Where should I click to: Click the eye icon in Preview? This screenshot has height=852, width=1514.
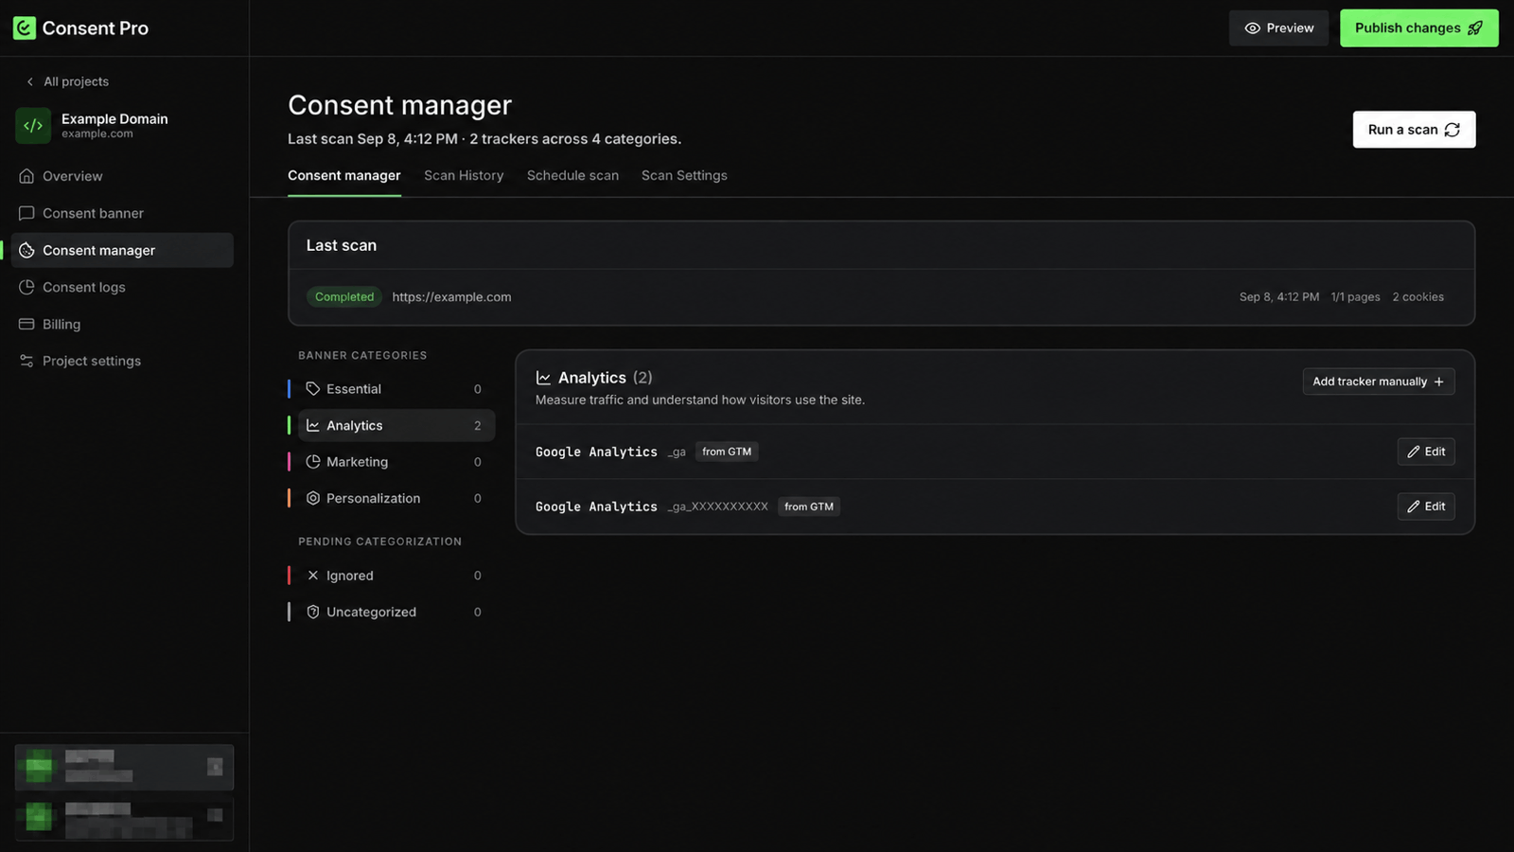click(1252, 28)
